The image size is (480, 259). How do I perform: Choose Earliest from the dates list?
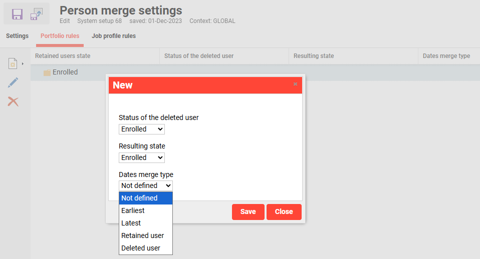pyautogui.click(x=145, y=210)
